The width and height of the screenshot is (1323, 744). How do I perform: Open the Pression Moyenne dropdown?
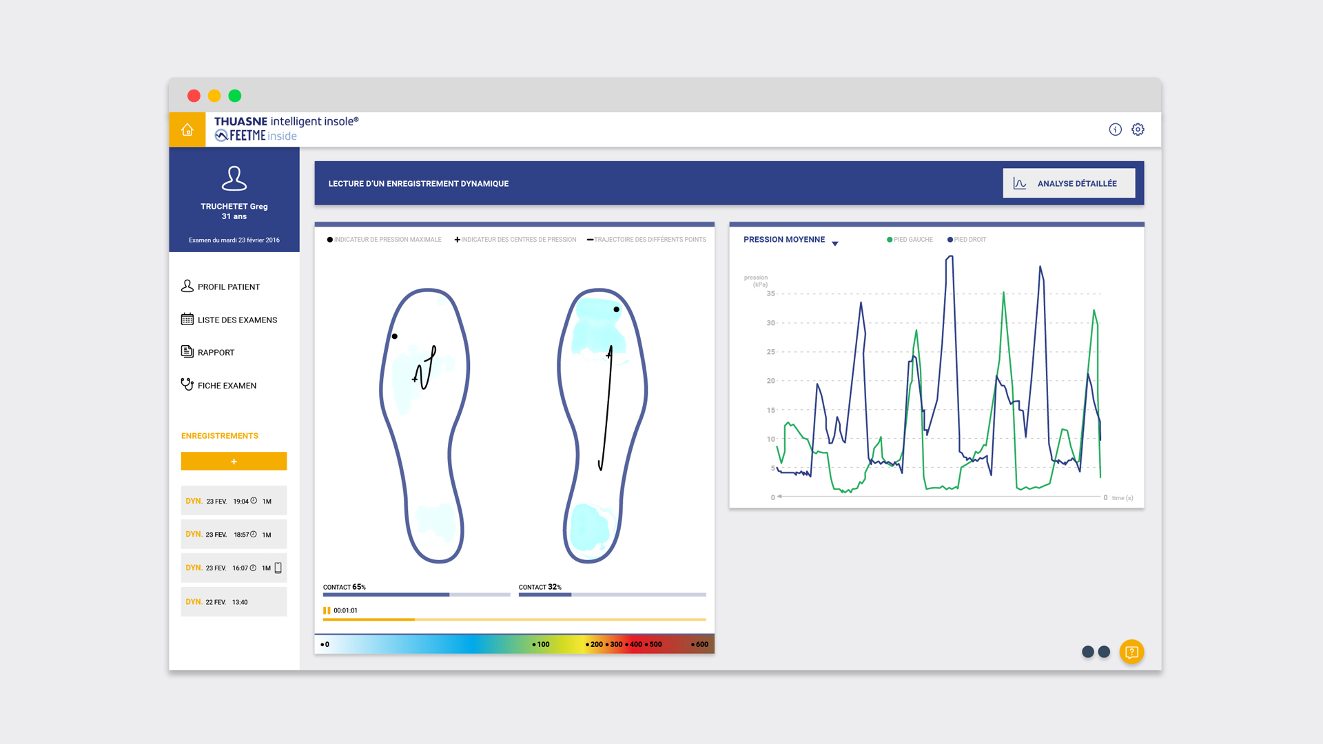pos(835,243)
